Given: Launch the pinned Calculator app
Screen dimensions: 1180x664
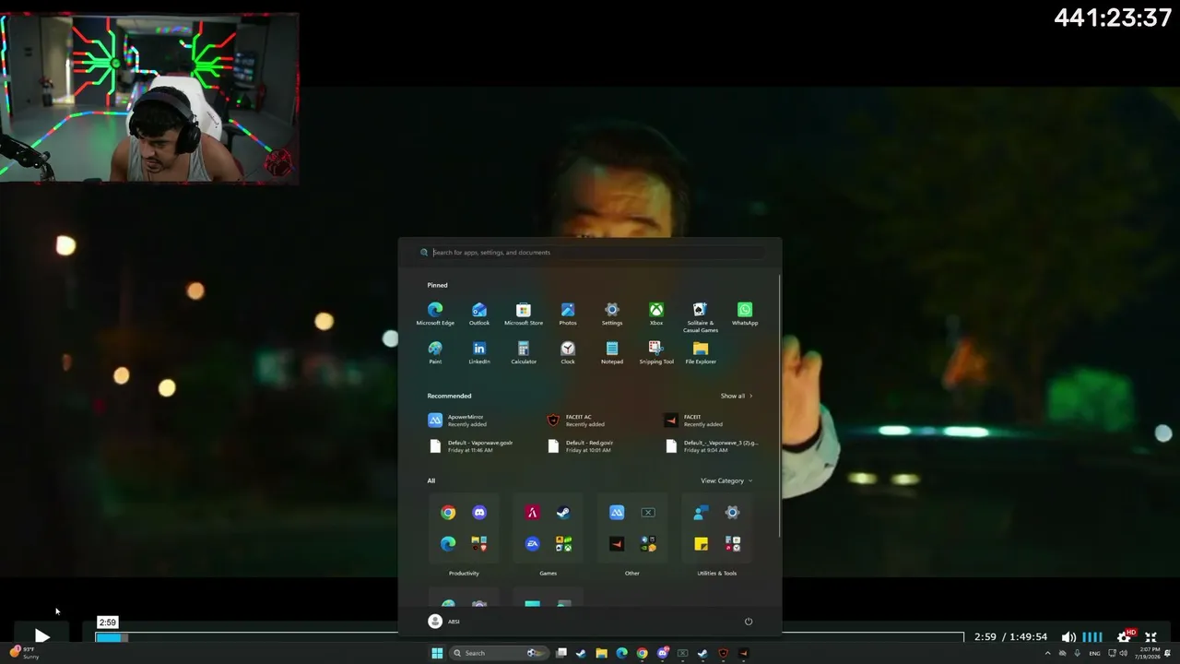Looking at the screenshot, I should (x=524, y=352).
